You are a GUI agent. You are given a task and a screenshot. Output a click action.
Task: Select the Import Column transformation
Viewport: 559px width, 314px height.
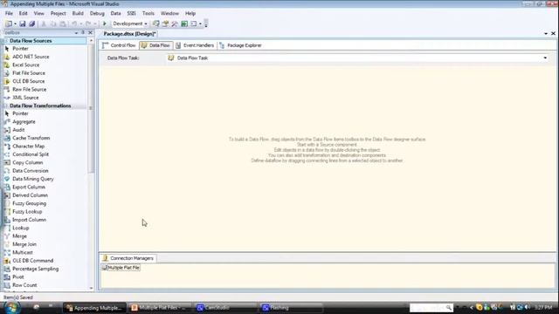pyautogui.click(x=29, y=220)
